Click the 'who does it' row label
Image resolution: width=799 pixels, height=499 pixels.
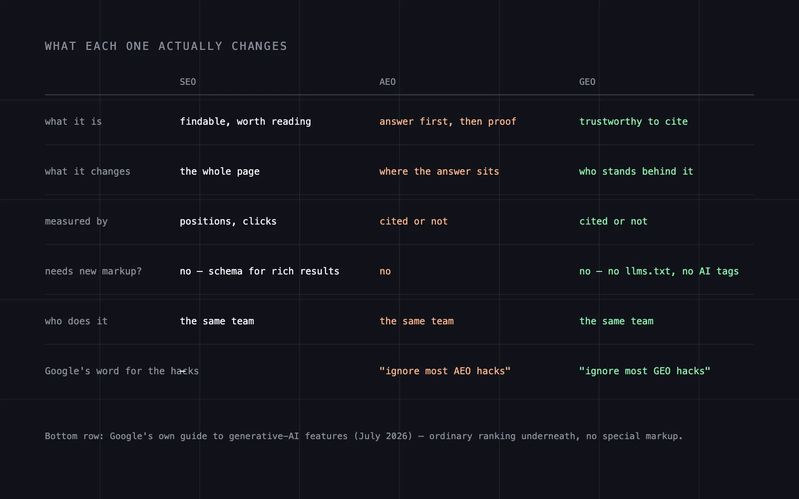pyautogui.click(x=76, y=321)
